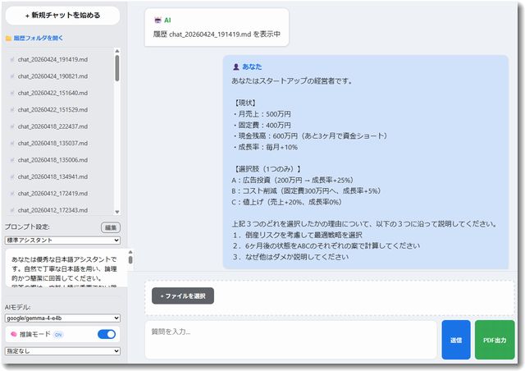
Task: Click file icon next to chat_20260424_190821.md
Action: tap(12, 76)
